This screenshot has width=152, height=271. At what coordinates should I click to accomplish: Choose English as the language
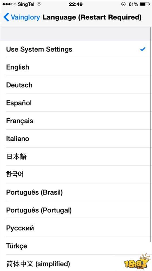pyautogui.click(x=76, y=67)
